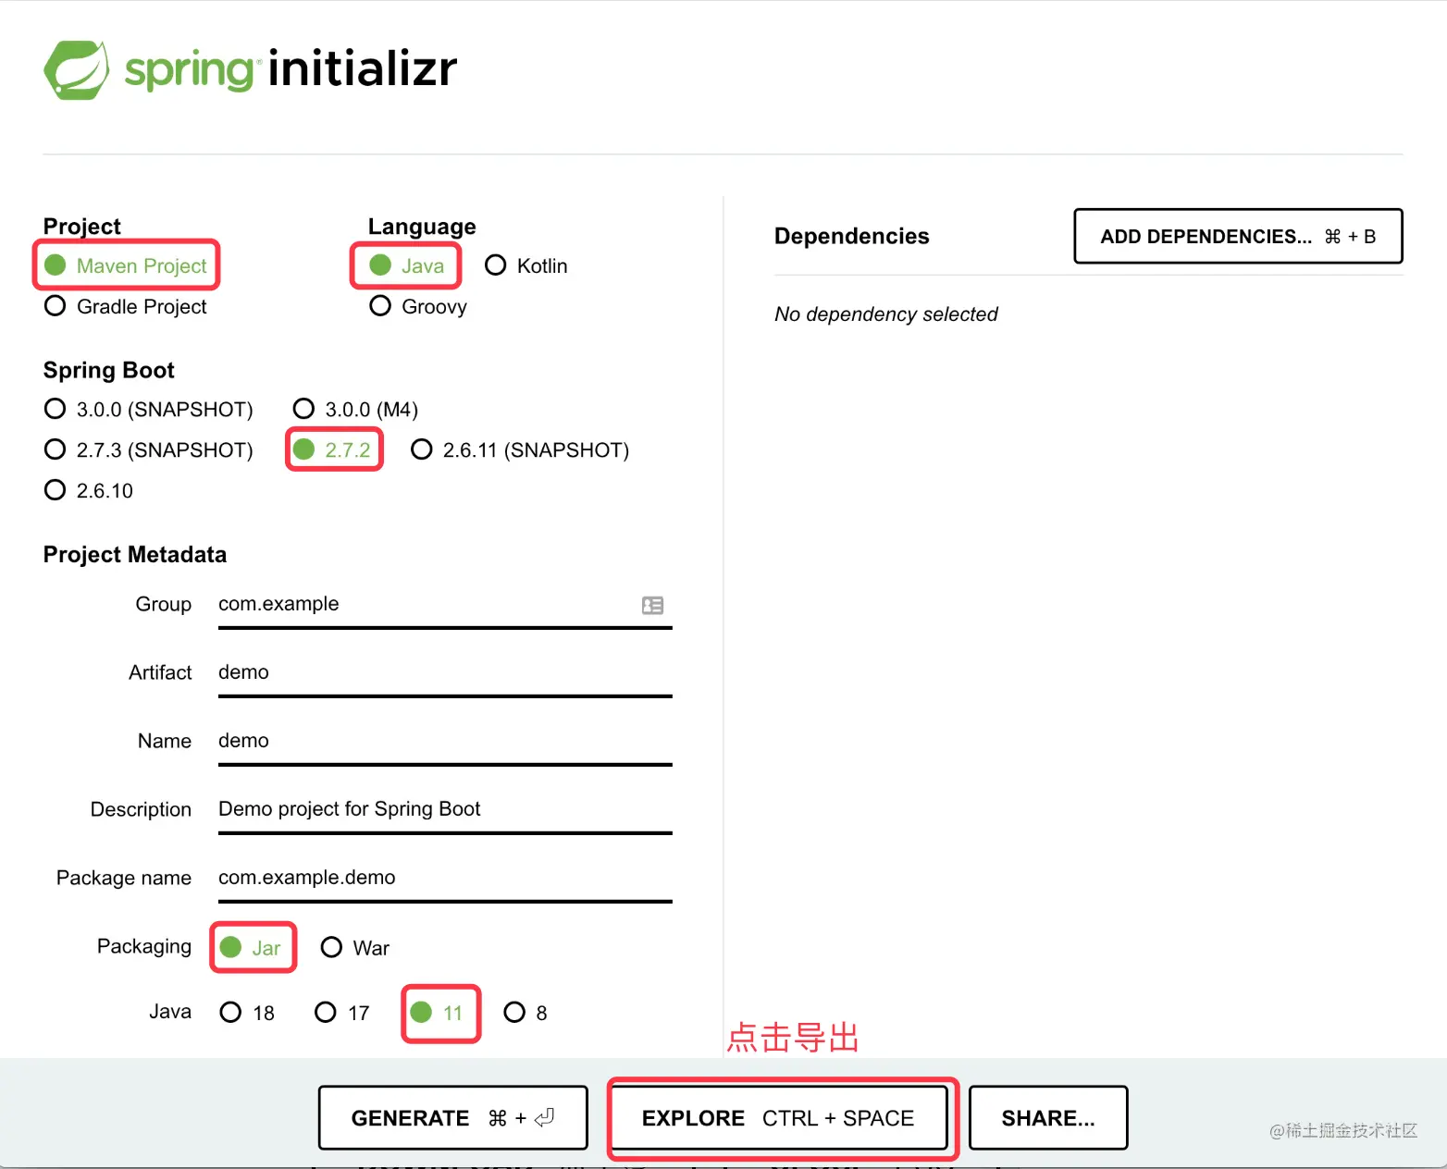Viewport: 1447px width, 1169px height.
Task: Click the Spring leaf logo icon
Action: (76, 69)
